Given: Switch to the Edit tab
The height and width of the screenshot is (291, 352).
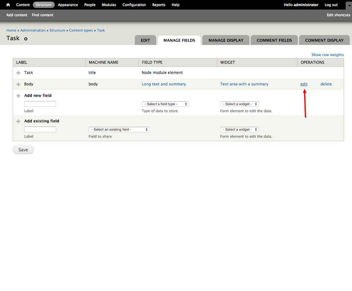Looking at the screenshot, I should pos(145,40).
